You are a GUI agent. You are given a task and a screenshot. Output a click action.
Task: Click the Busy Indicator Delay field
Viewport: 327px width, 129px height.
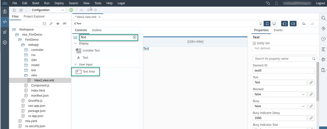[280, 118]
